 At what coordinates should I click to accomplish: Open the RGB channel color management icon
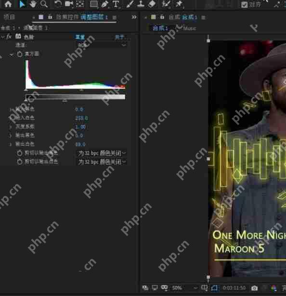click(x=273, y=288)
